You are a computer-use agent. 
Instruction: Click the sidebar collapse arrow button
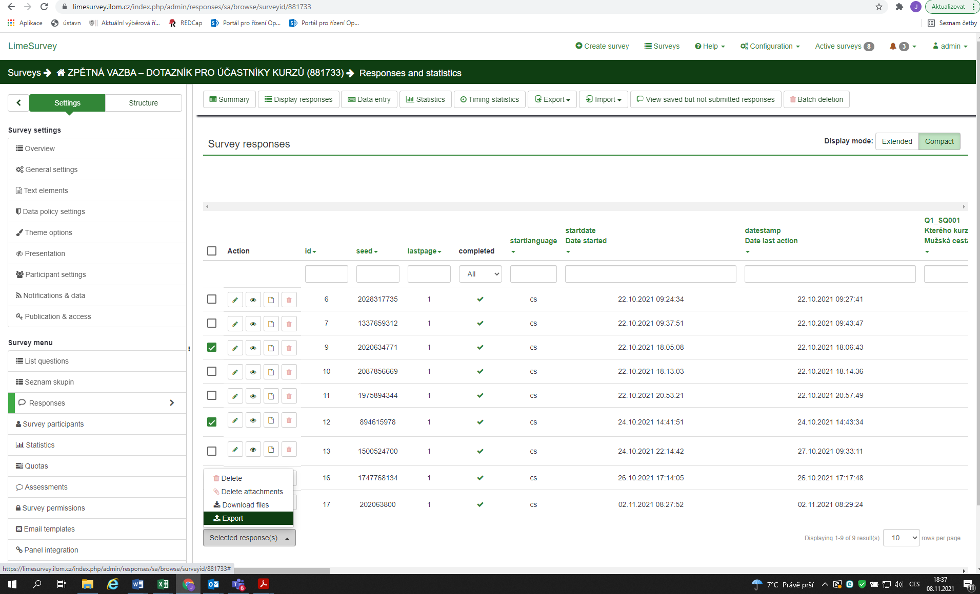[x=18, y=103]
